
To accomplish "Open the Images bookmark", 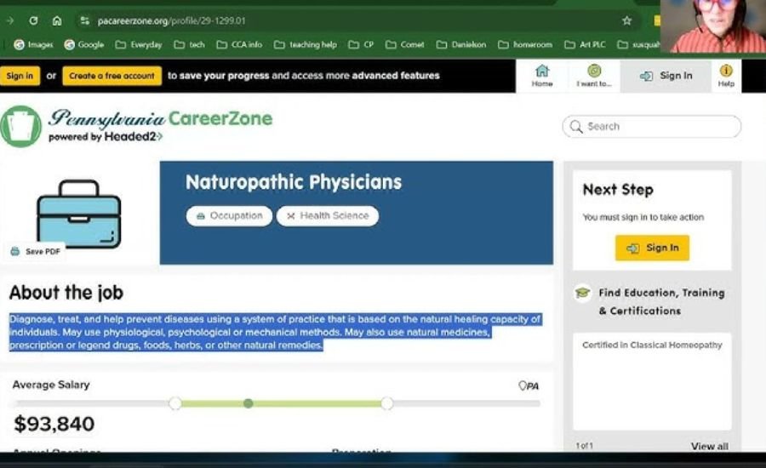I will coord(34,44).
